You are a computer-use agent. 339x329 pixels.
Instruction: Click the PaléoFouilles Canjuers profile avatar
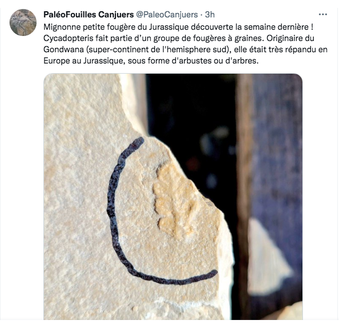[x=23, y=22]
